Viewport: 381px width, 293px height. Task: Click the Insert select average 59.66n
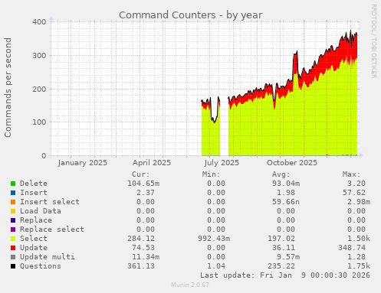286,202
